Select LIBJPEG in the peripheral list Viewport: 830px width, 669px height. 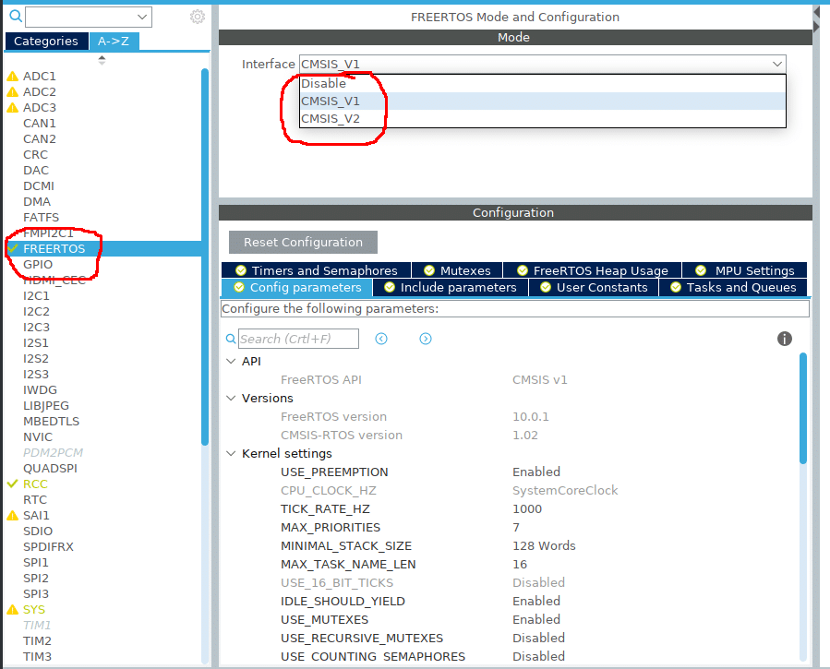[x=46, y=406]
